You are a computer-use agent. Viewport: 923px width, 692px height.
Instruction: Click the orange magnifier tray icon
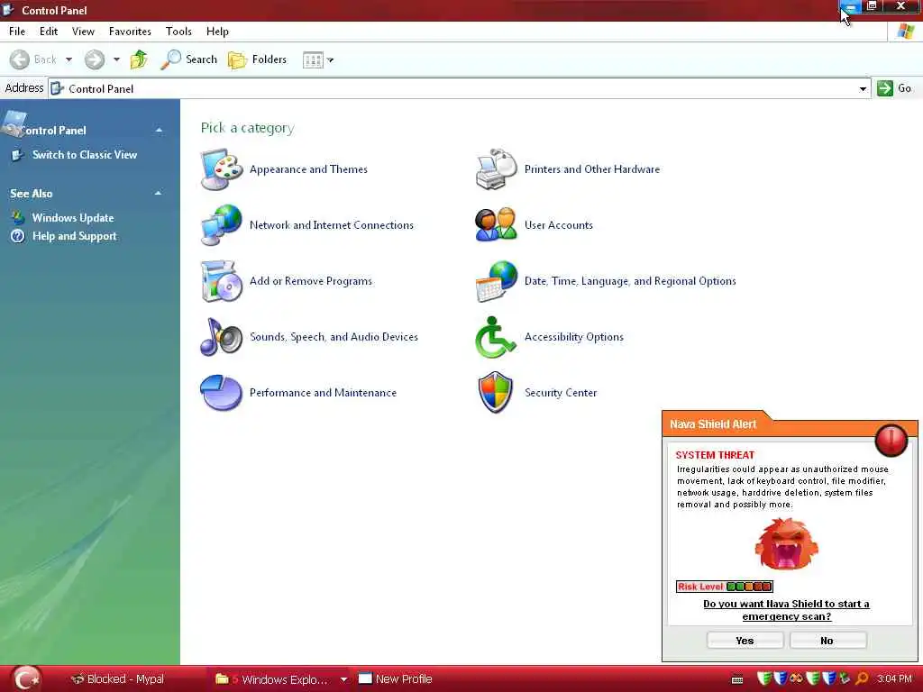coord(862,678)
